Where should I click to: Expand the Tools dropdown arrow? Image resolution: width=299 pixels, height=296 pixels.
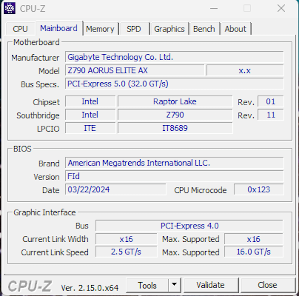tap(174, 285)
